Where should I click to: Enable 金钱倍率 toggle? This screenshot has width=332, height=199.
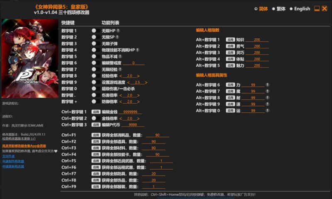coord(96,118)
